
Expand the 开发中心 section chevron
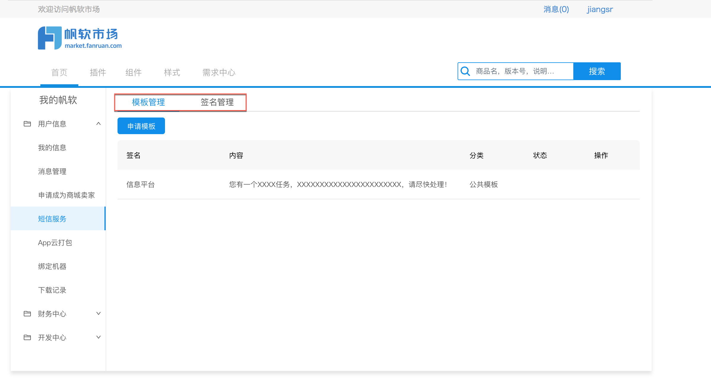(x=99, y=337)
